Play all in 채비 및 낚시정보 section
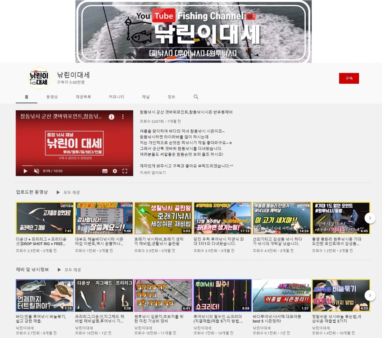382x338 pixels. coord(69,270)
